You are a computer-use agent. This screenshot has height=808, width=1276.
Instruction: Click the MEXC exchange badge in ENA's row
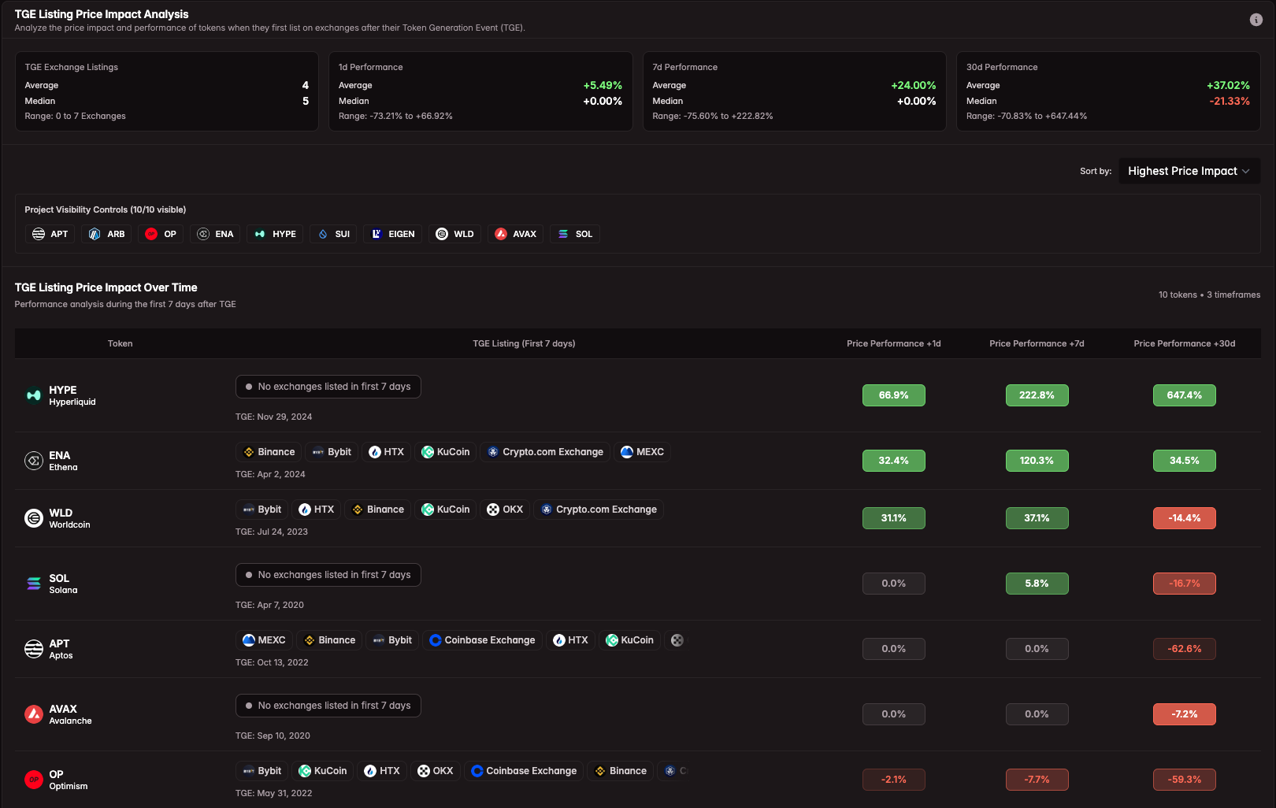(x=642, y=451)
